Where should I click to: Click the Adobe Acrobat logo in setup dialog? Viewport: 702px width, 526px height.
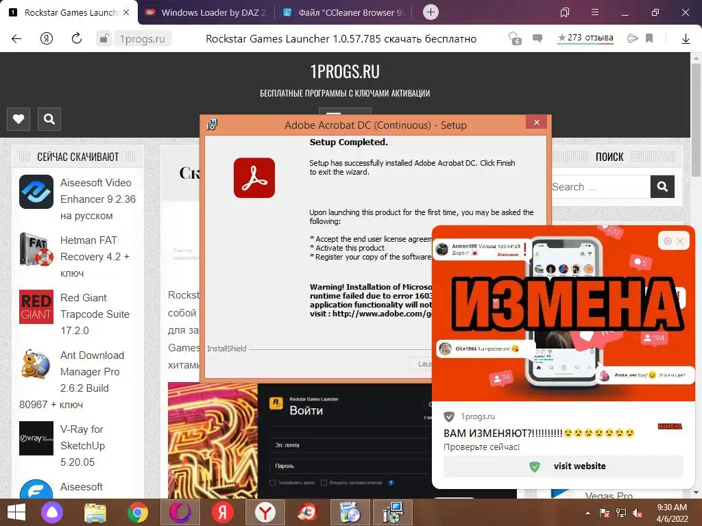254,177
